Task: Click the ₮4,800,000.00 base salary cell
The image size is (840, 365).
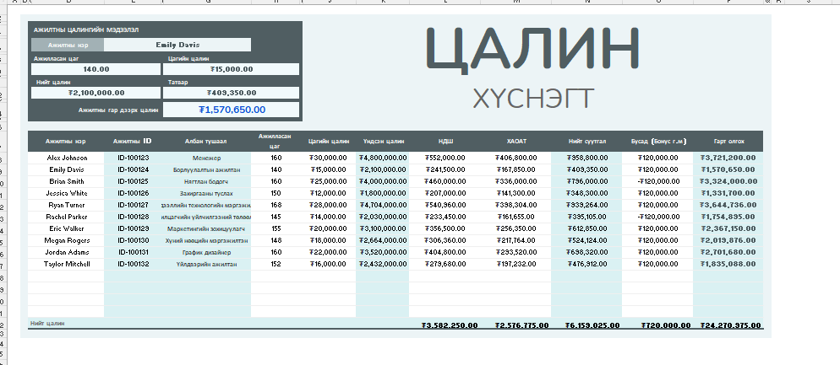Action: pos(383,158)
